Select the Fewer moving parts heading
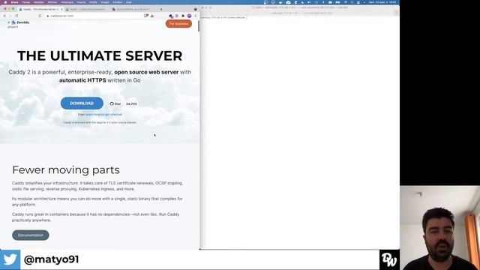The height and width of the screenshot is (270, 480). (66, 170)
